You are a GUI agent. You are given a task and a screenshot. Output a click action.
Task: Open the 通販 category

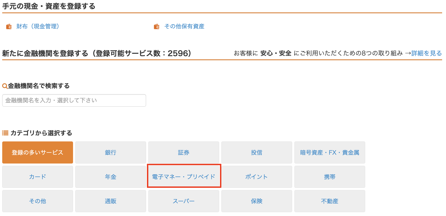(x=111, y=201)
